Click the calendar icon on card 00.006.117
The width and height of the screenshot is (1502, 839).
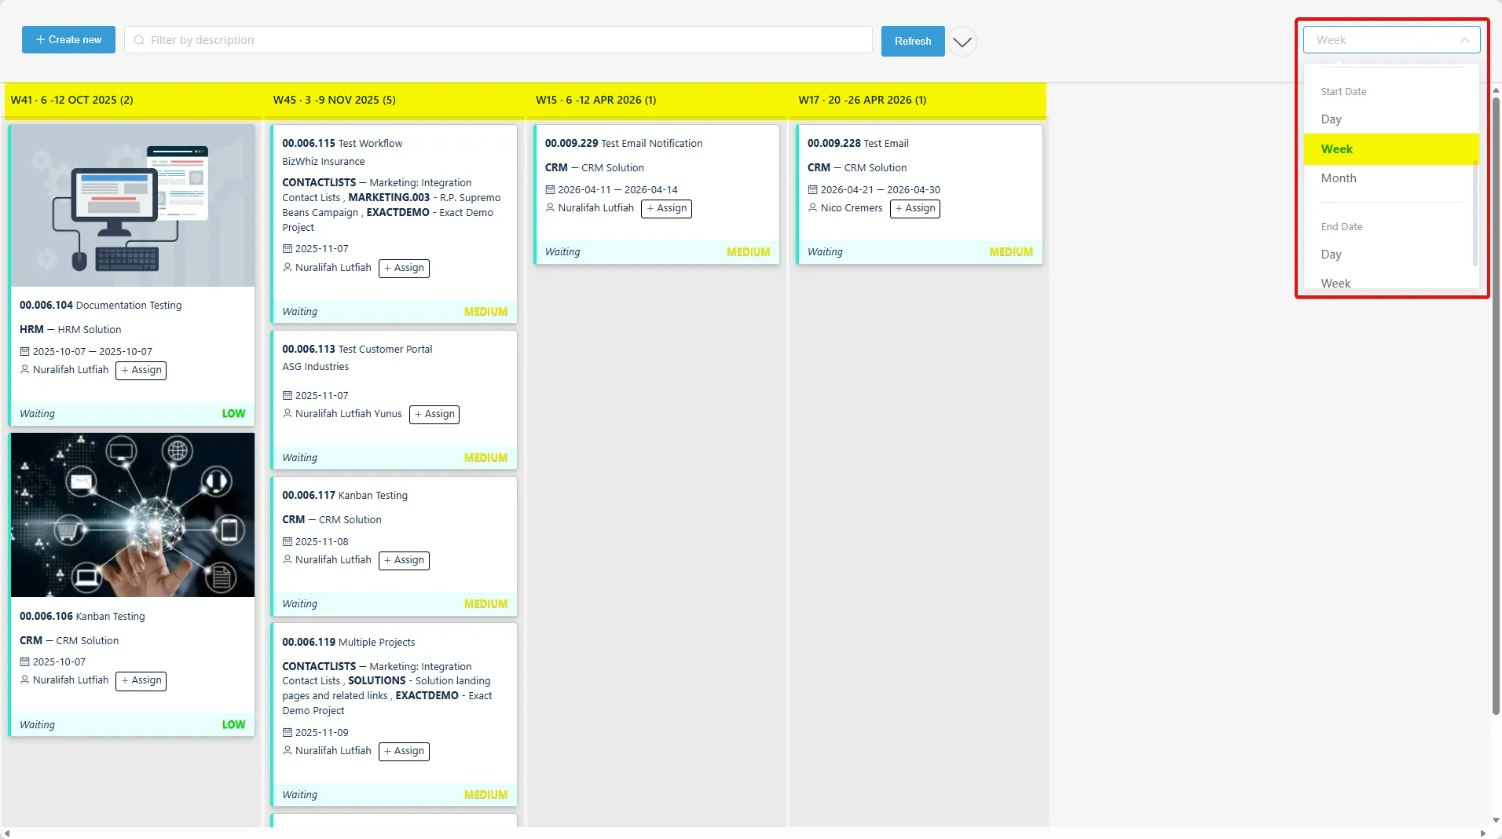[288, 542]
